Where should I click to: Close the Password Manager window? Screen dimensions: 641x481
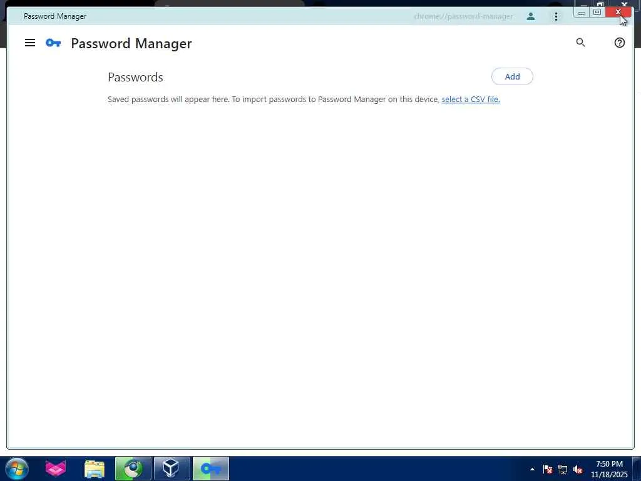click(x=618, y=13)
